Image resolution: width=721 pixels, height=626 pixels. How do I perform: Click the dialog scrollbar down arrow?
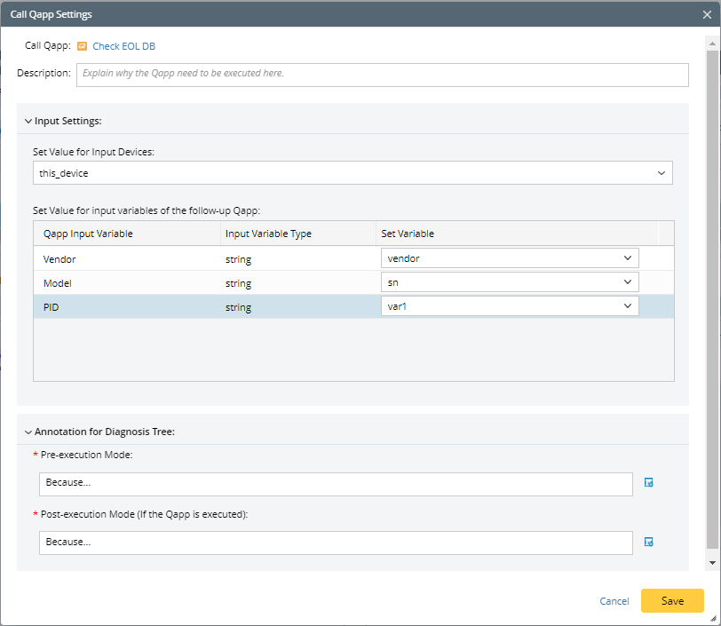tap(712, 563)
